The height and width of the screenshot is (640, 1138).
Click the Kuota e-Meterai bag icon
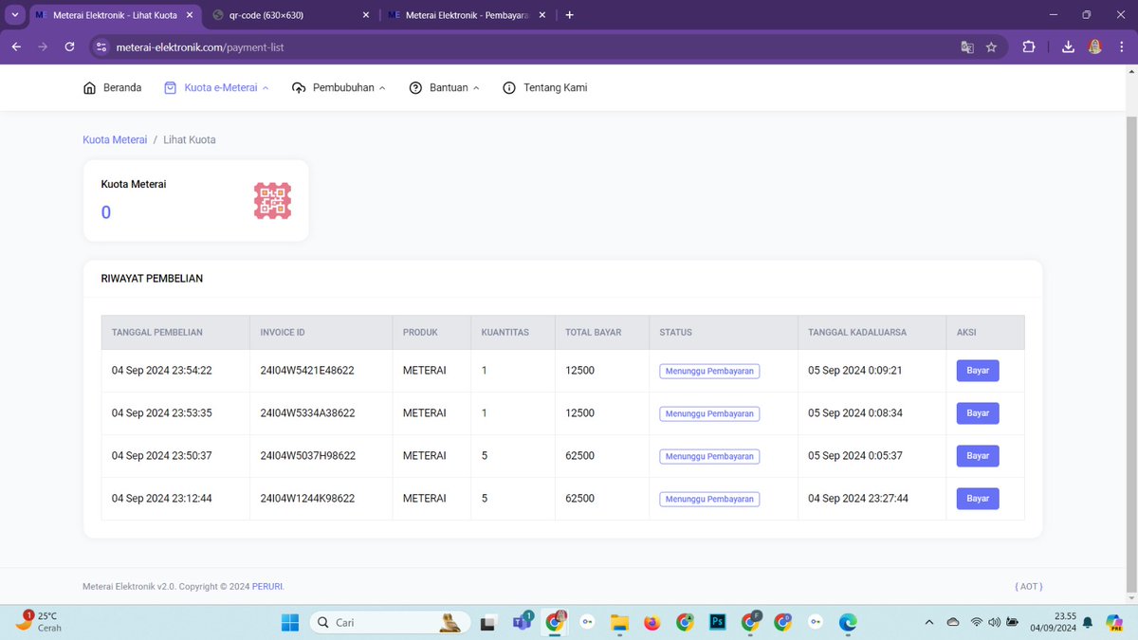click(170, 87)
